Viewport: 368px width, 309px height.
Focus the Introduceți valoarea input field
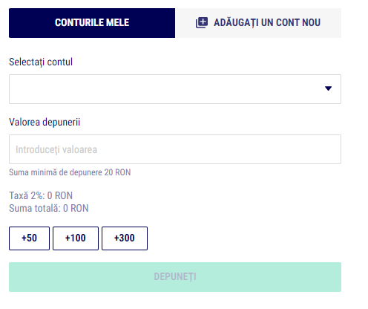coord(175,149)
